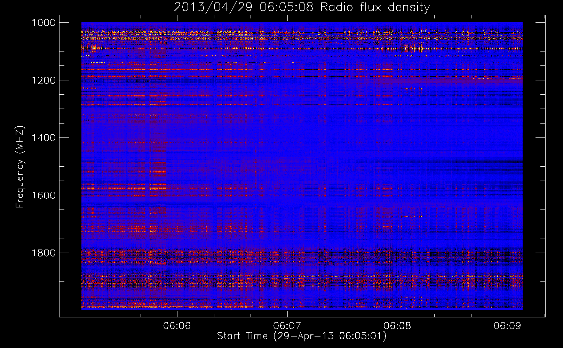Select the 1400 frequency tick label
Screen dimensions: 563x348
point(43,138)
